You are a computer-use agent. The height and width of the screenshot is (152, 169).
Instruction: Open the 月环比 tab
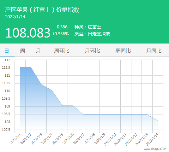click(x=92, y=51)
